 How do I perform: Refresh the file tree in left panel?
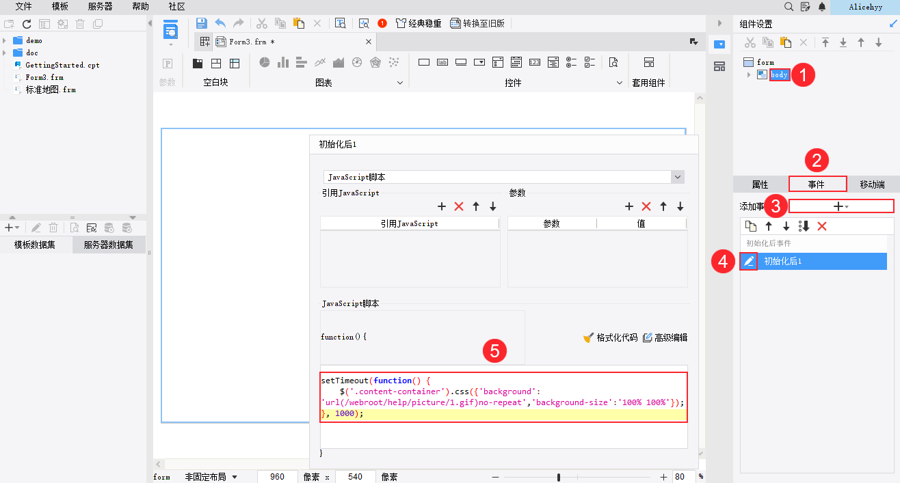27,24
